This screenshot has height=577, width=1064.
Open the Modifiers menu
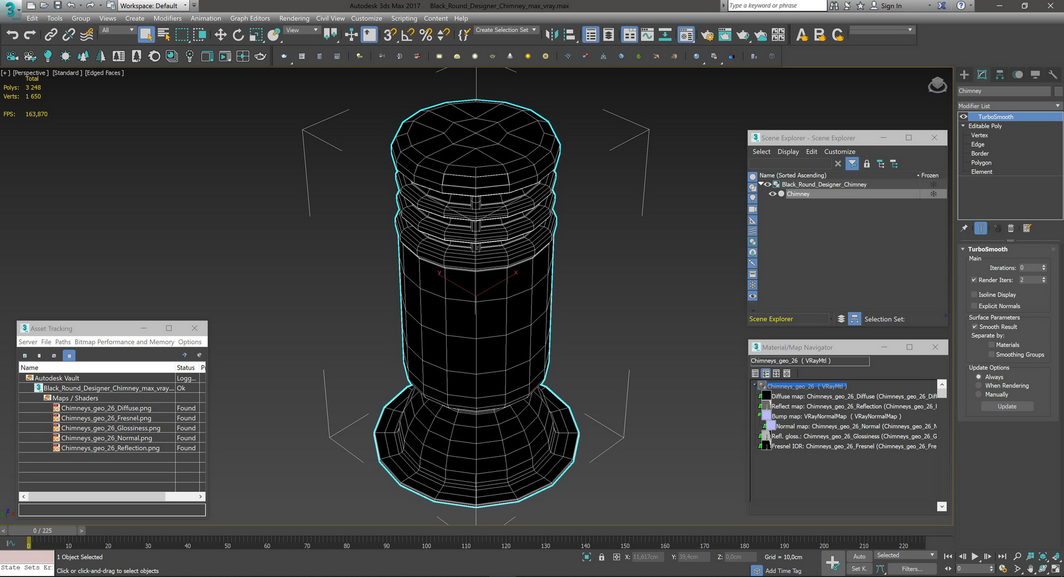(167, 18)
